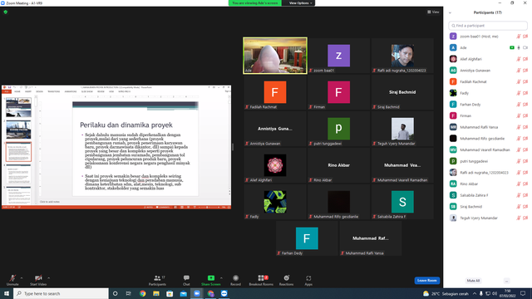Select Farhan Dedy in the participants list
The height and width of the screenshot is (299, 532).
click(x=488, y=105)
